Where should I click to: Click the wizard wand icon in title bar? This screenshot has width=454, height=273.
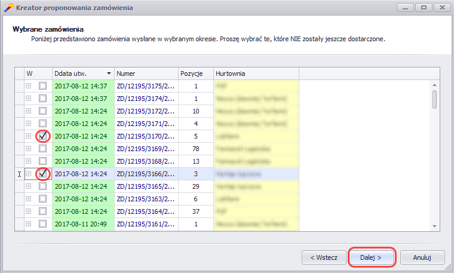(x=8, y=8)
